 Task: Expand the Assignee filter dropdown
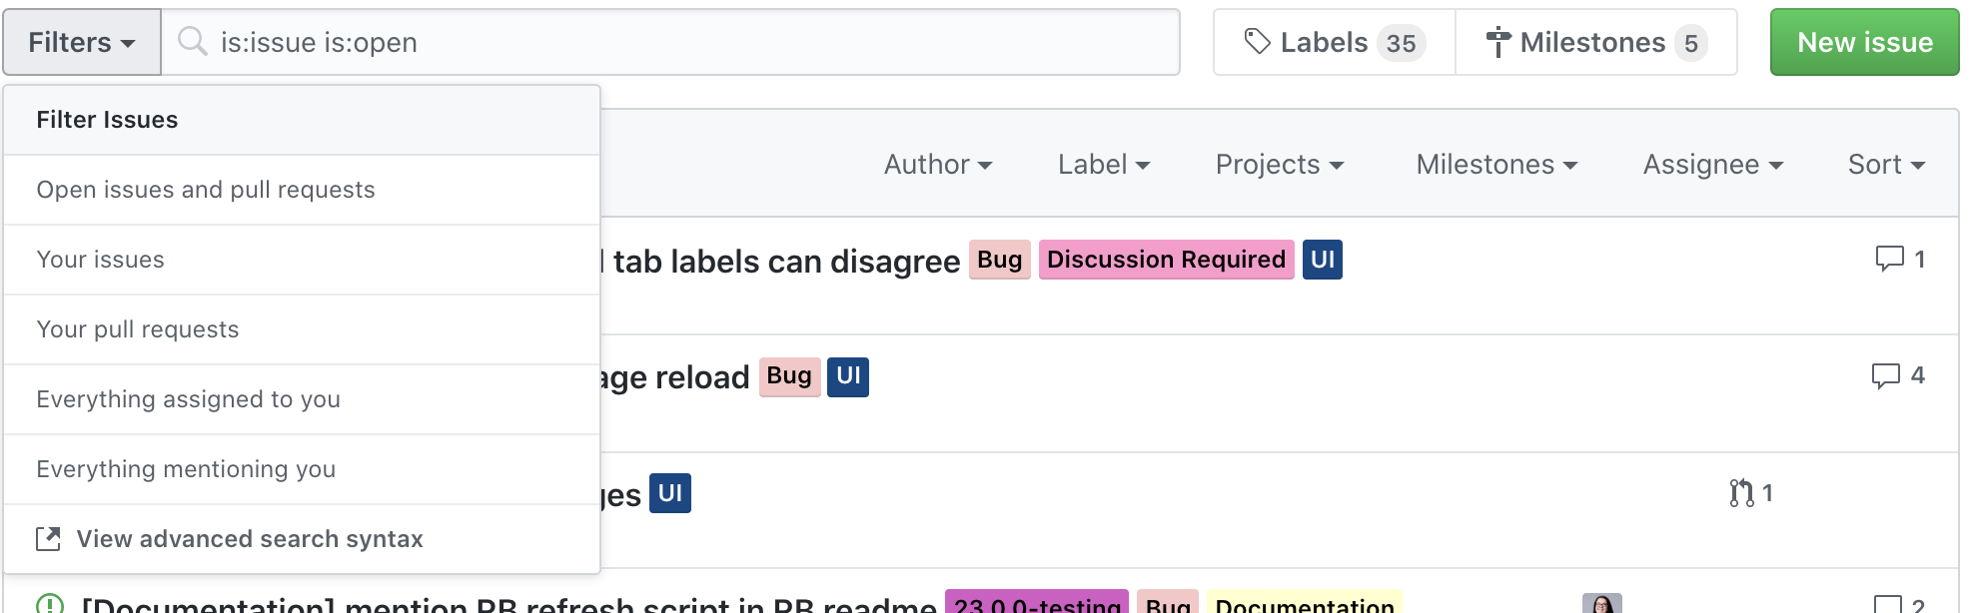[x=1713, y=165]
